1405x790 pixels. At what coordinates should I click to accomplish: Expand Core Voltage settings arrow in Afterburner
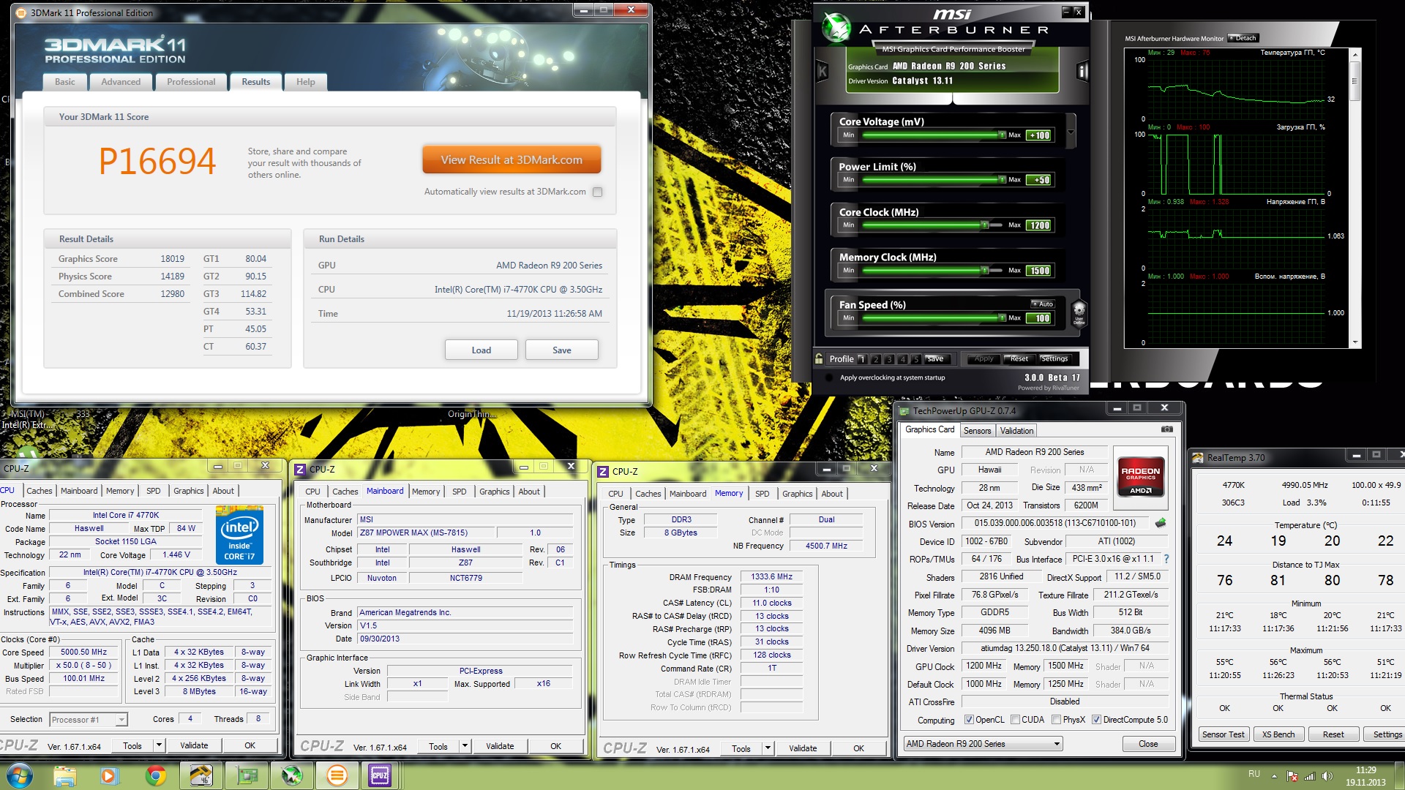tap(1071, 132)
